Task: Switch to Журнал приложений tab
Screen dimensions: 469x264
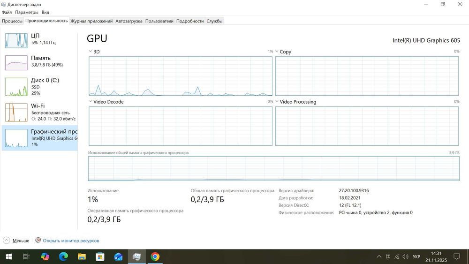Action: (x=91, y=21)
